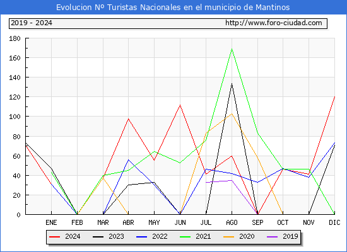Click the JUN month axis label
The height and width of the screenshot is (252, 347).
tap(180, 222)
